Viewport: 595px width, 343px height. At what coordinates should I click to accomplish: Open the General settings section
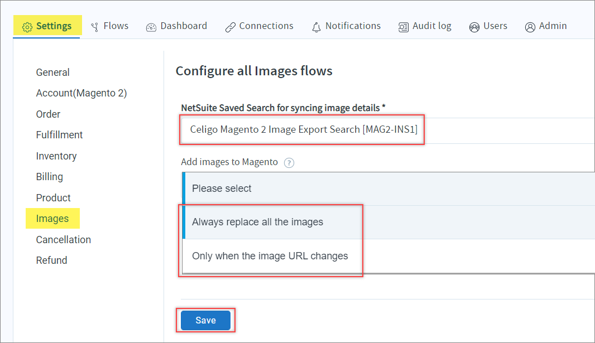(53, 73)
